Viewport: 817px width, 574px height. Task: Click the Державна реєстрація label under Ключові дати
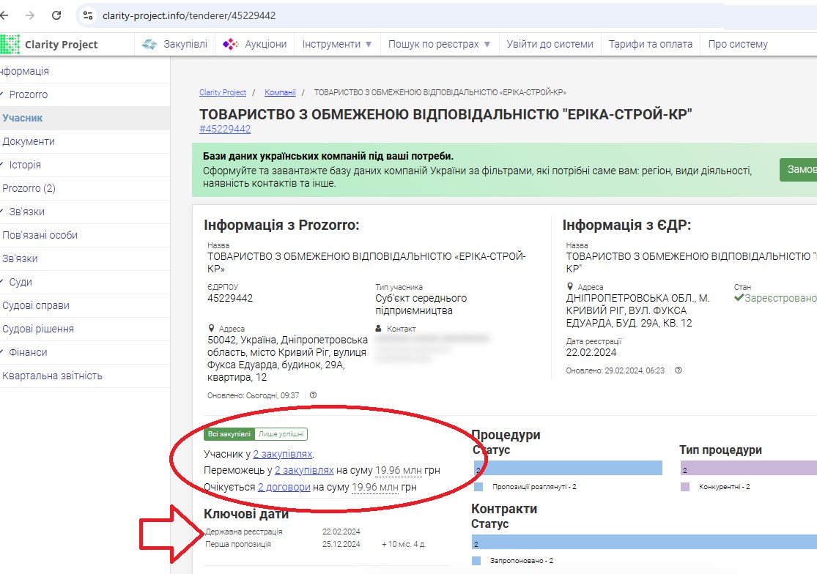tap(244, 532)
